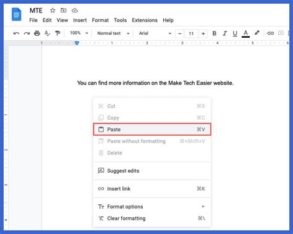Print the document
This screenshot has height=234, width=293.
coord(37,33)
